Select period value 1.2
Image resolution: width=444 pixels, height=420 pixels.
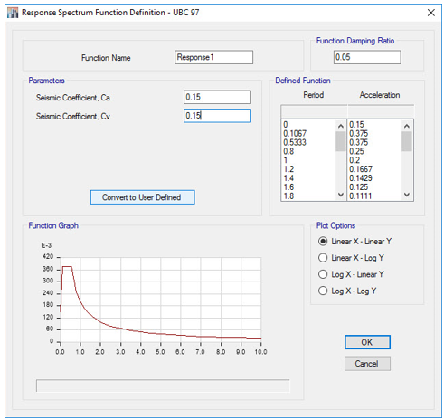click(288, 169)
